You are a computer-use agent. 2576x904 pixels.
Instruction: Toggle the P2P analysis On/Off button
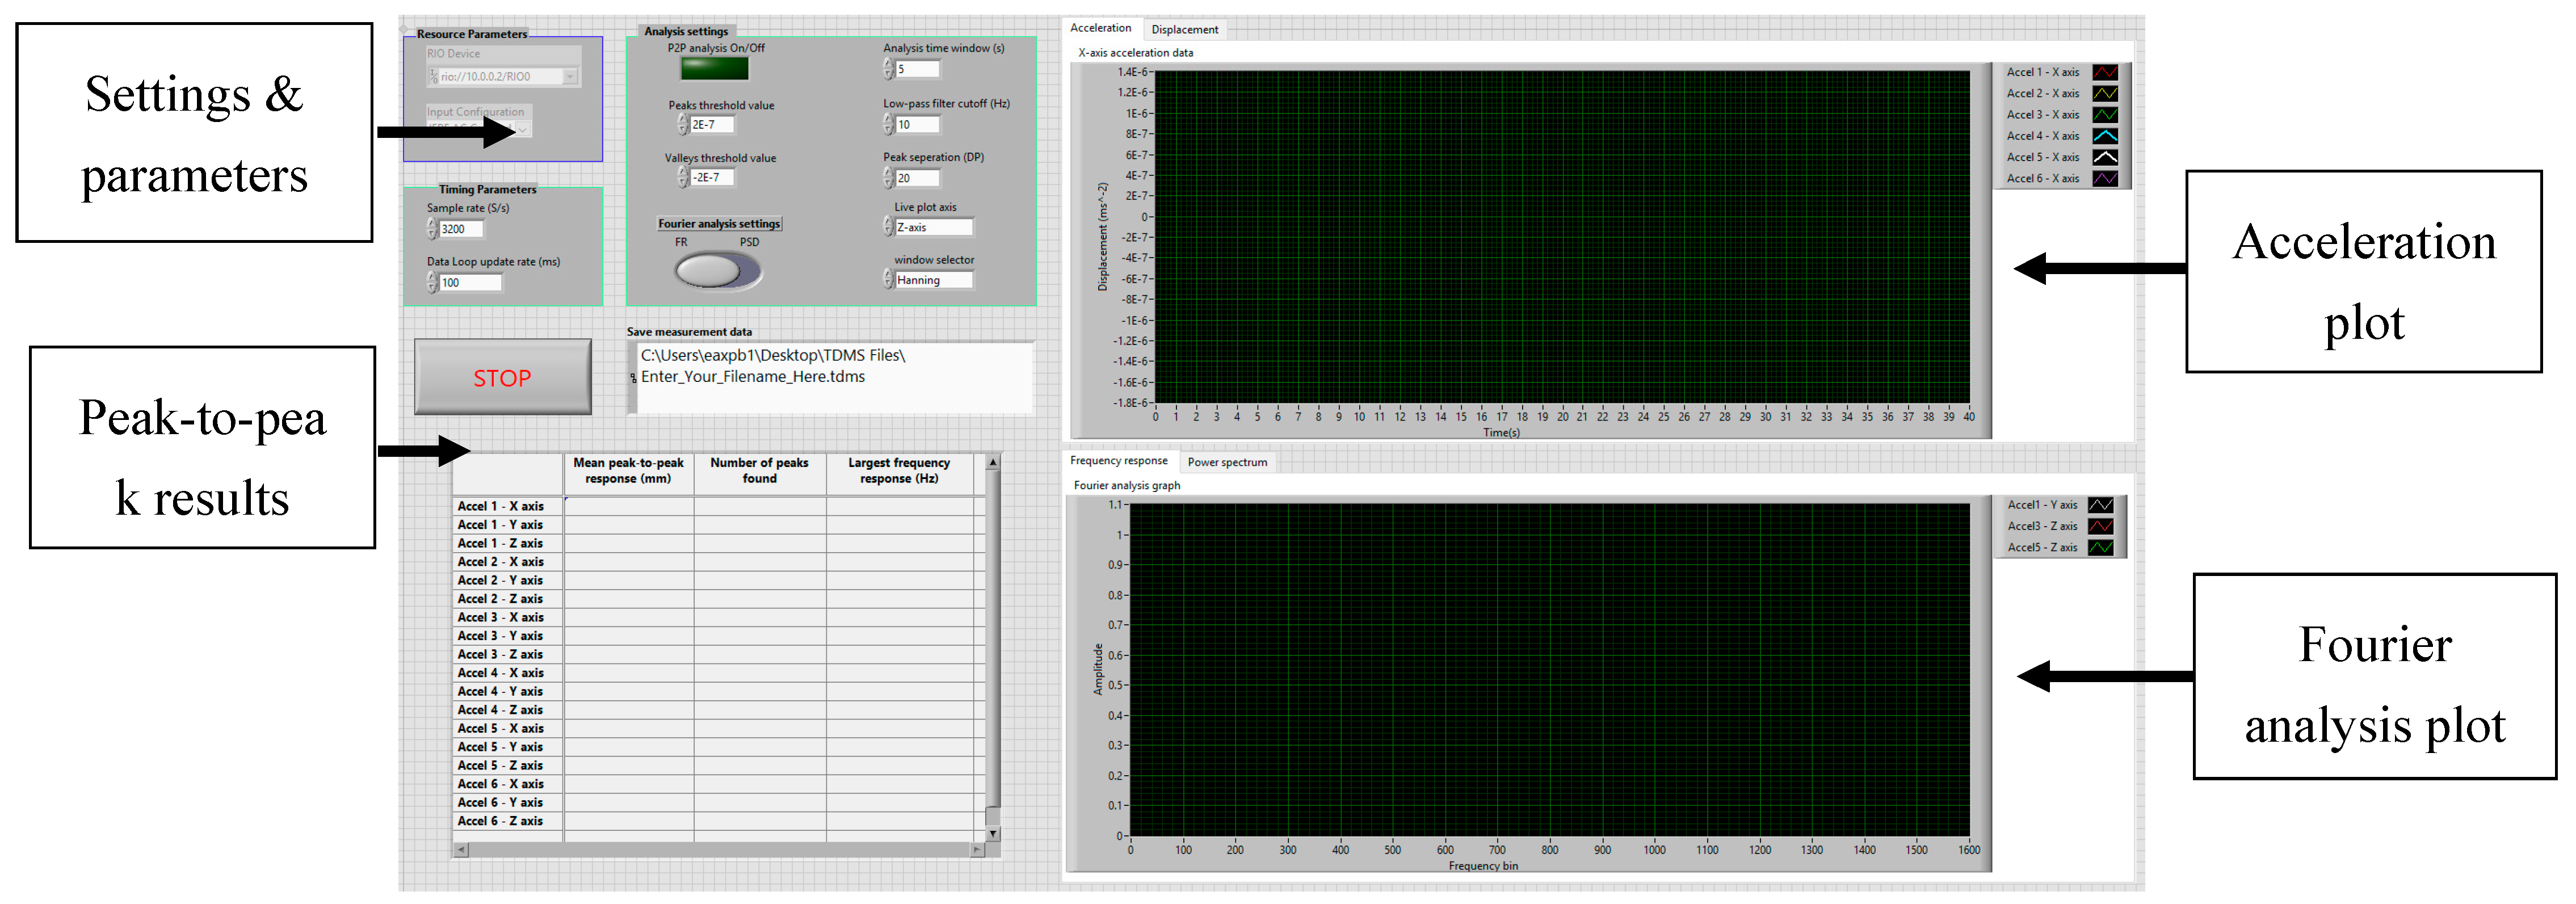click(714, 69)
